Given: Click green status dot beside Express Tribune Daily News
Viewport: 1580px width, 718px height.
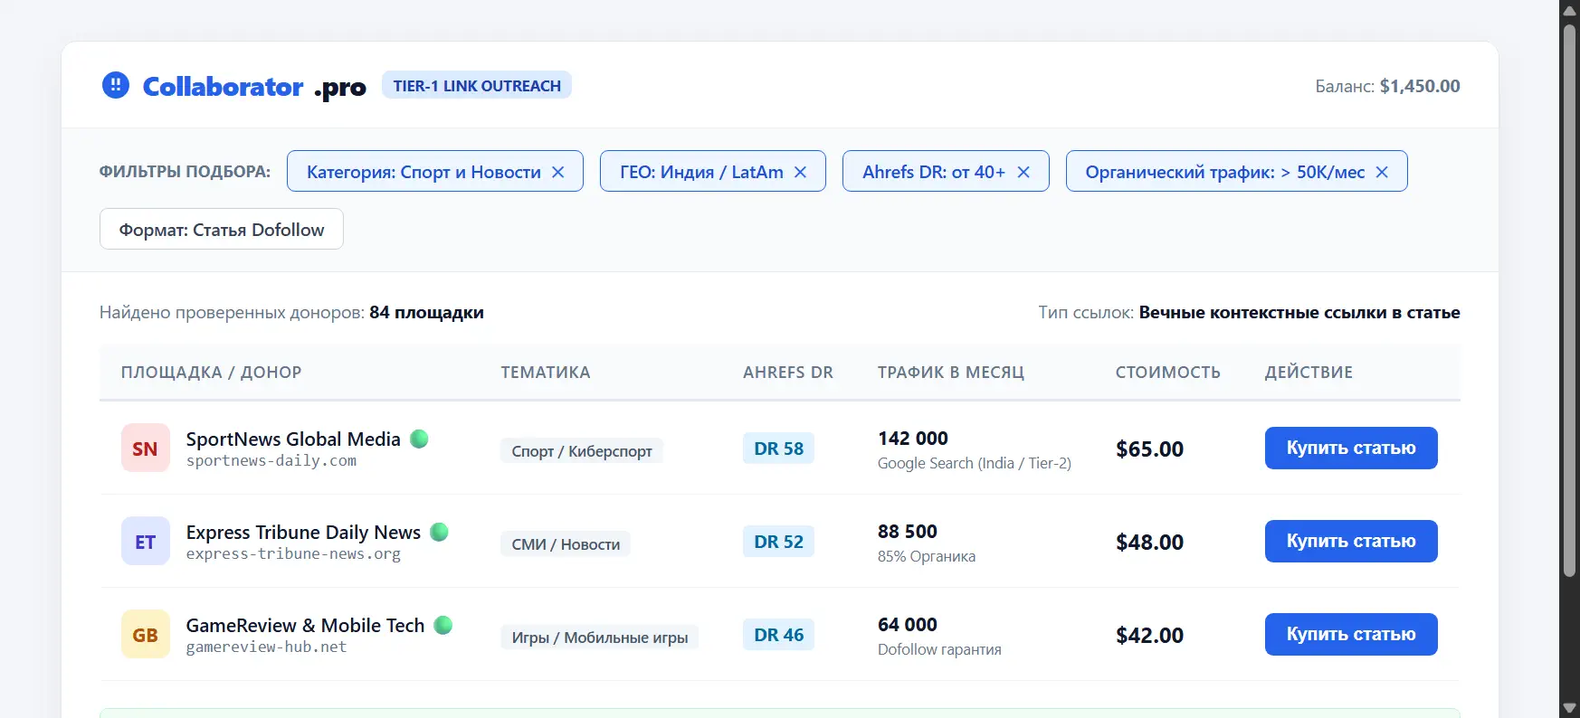Looking at the screenshot, I should tap(439, 532).
